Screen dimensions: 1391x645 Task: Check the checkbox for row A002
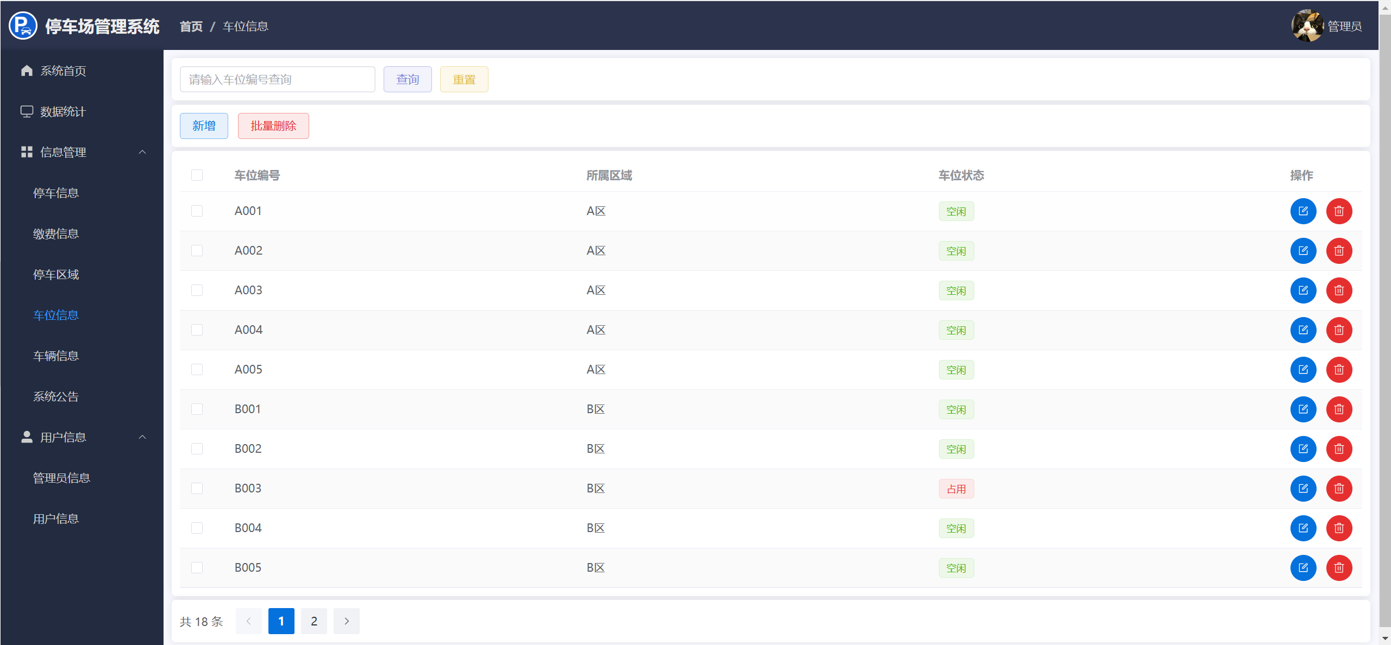click(197, 251)
